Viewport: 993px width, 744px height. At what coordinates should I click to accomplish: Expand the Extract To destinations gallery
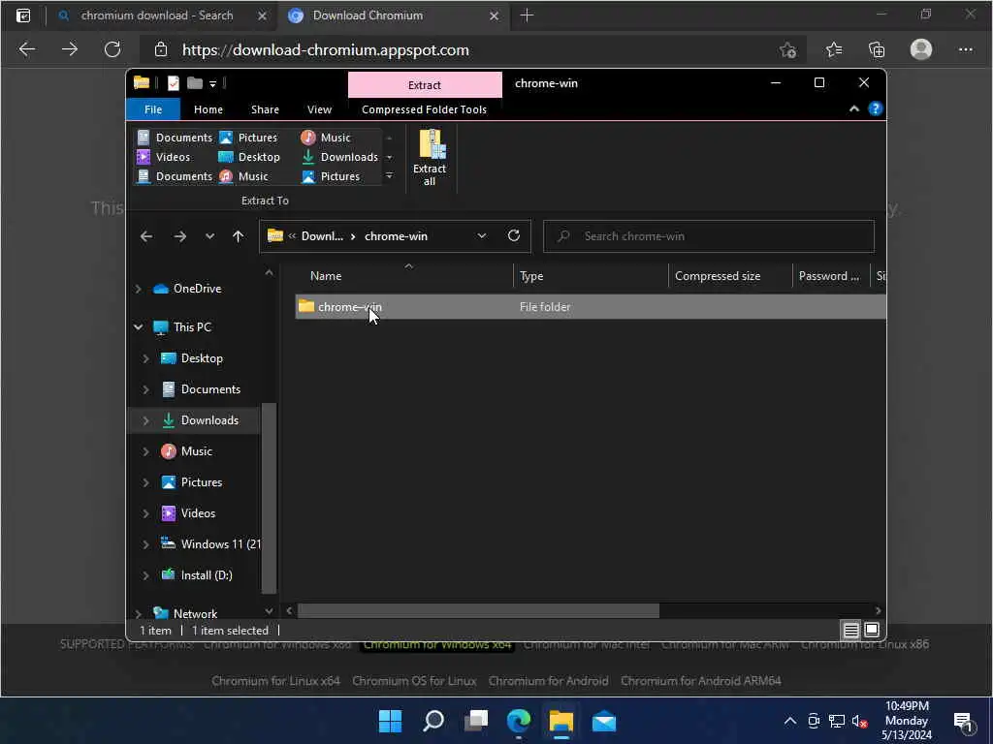pyautogui.click(x=390, y=176)
